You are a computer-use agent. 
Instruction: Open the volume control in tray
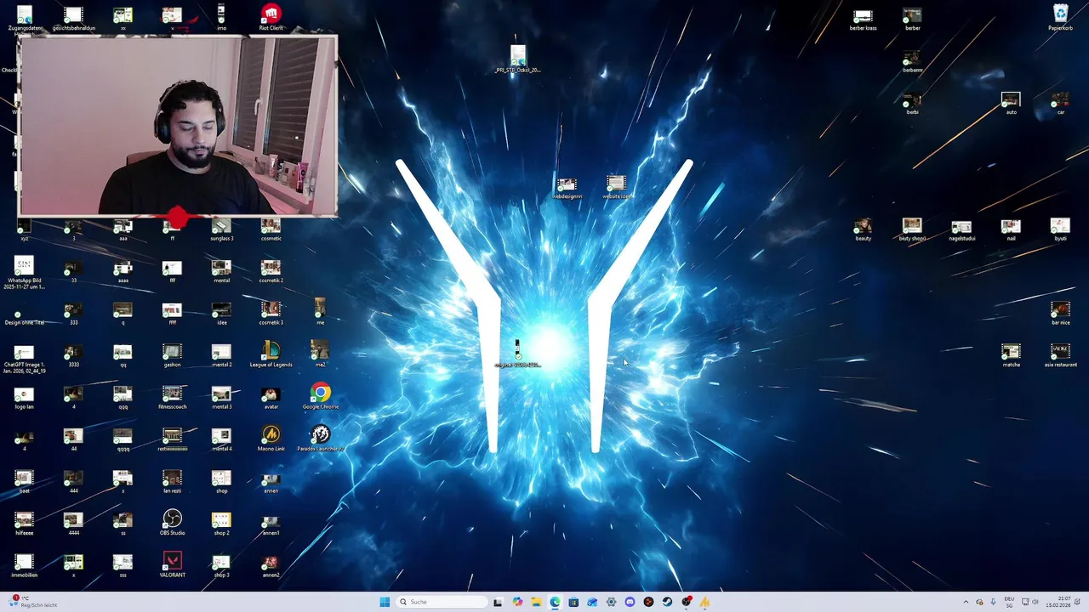(x=1037, y=602)
